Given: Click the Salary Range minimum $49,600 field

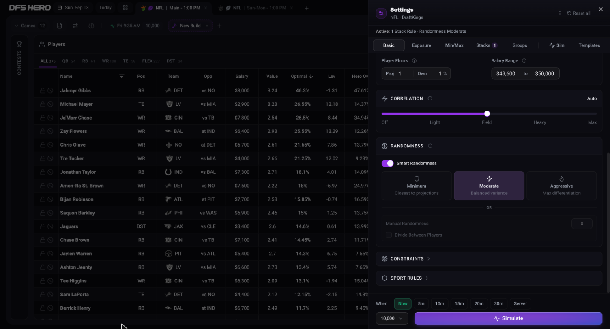Looking at the screenshot, I should tap(506, 74).
